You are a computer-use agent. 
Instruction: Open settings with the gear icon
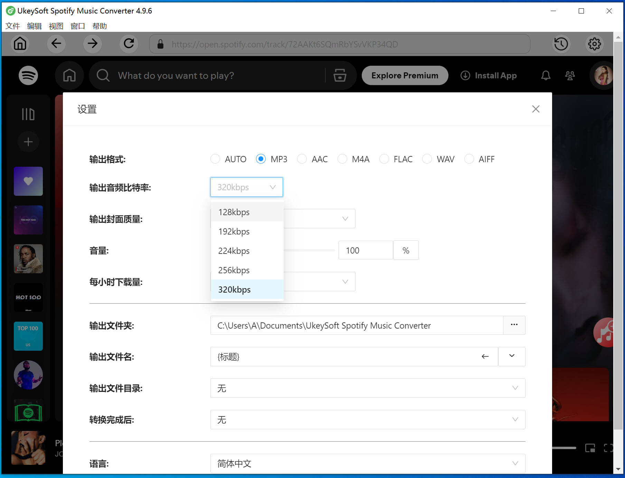coord(594,44)
